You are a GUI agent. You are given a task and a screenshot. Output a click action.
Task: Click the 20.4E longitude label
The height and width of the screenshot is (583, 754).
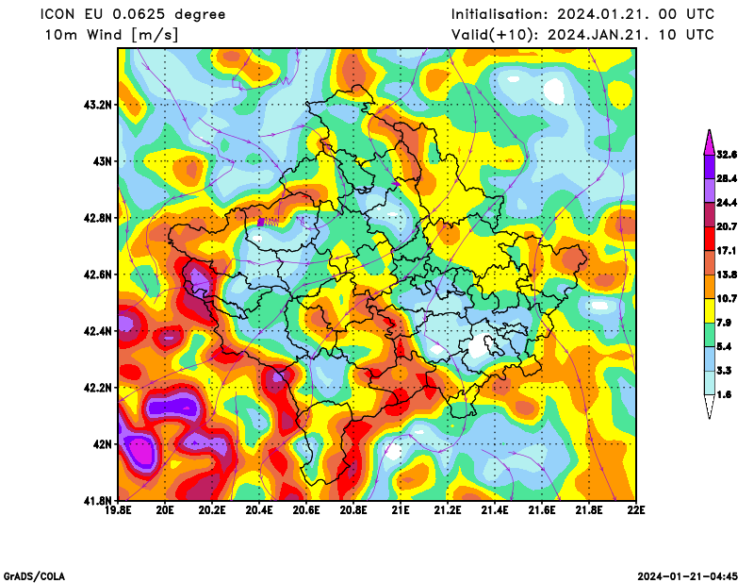pos(260,510)
